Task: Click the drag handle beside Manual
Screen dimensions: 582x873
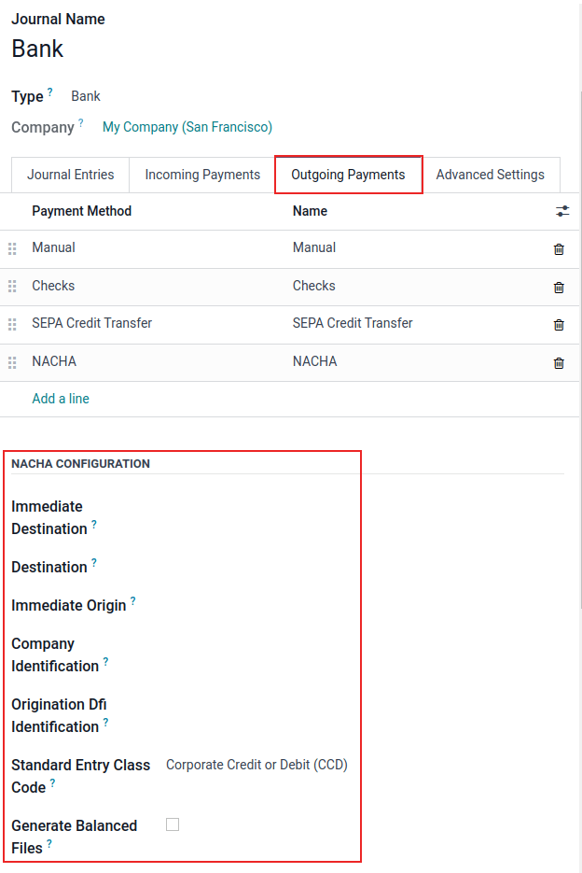Action: coord(12,248)
